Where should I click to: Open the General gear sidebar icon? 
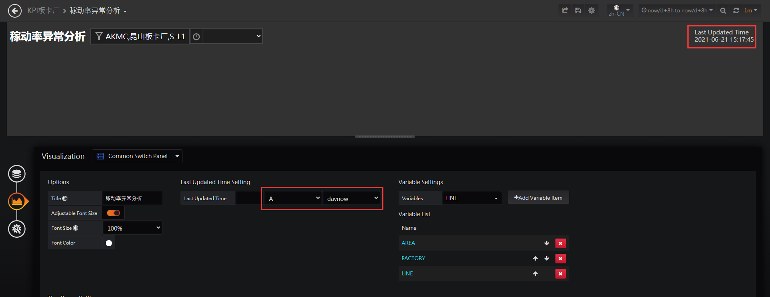[17, 229]
